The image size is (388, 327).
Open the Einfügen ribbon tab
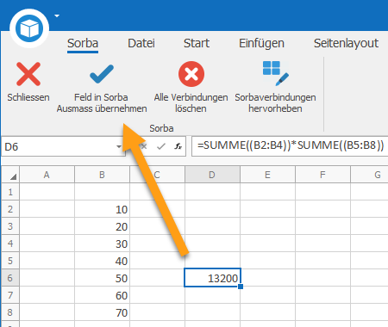(261, 43)
